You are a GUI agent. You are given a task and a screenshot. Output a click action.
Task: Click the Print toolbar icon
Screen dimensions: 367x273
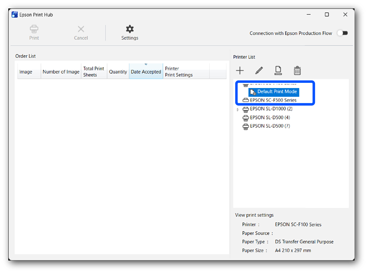click(34, 29)
